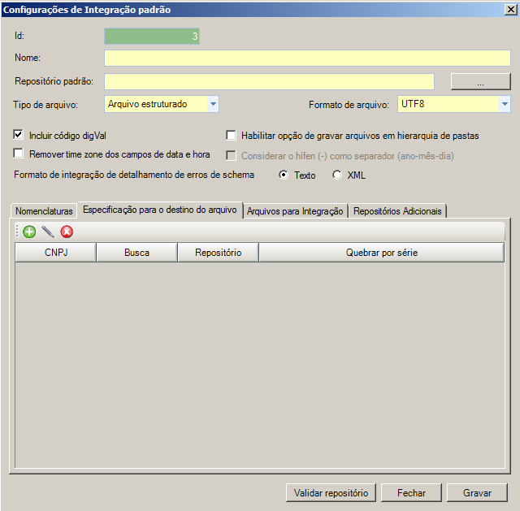Toggle the Incluir código digVal checkbox
The image size is (520, 511).
click(18, 135)
